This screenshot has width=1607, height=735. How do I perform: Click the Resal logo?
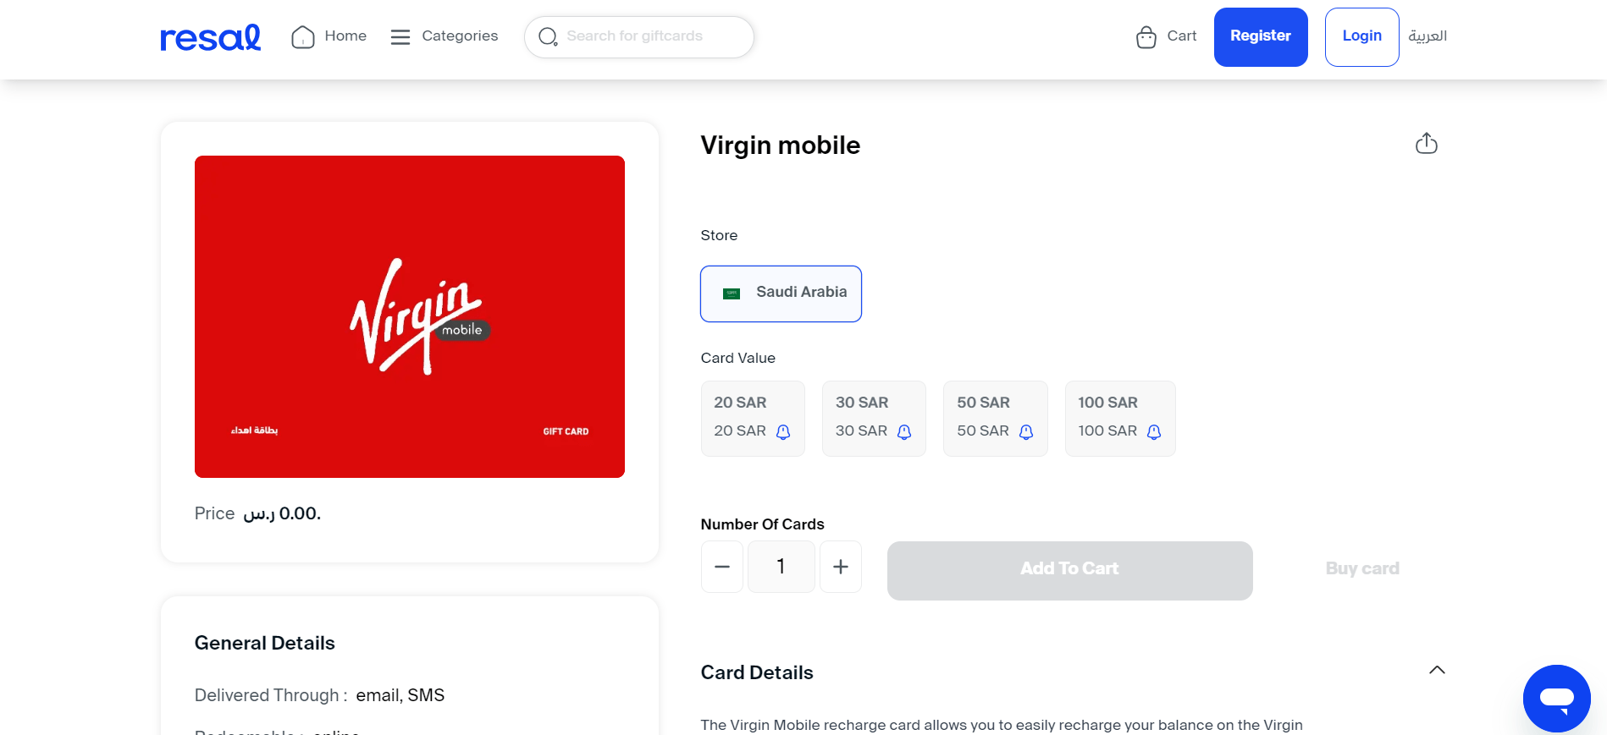[x=209, y=36]
